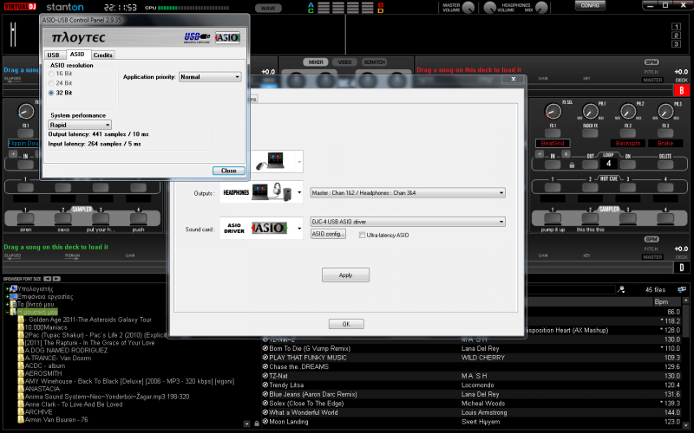Decrease browser font size arrow
The width and height of the screenshot is (694, 433).
pos(47,279)
